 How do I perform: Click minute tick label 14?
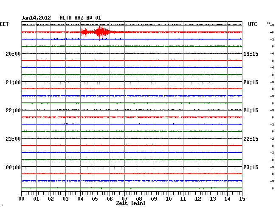coord(228,199)
